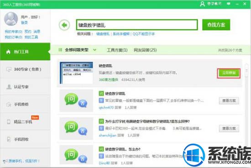Click the monitor icon beside 360专家
Screen dimensions: 251x168
point(9,69)
